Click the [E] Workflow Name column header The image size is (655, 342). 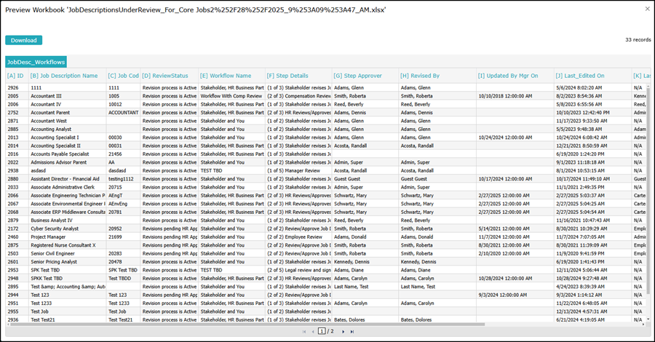(226, 76)
